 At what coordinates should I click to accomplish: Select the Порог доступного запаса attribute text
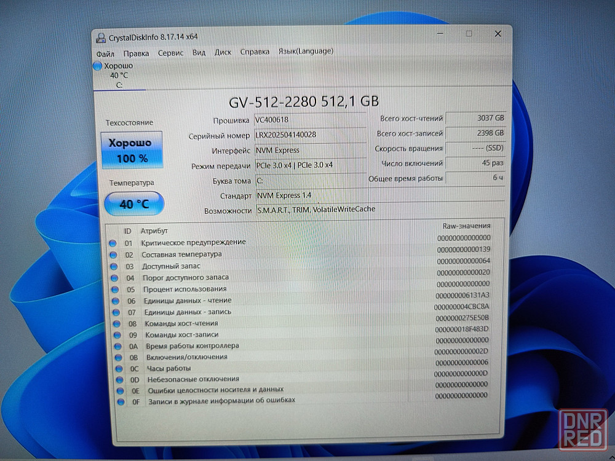tap(186, 278)
